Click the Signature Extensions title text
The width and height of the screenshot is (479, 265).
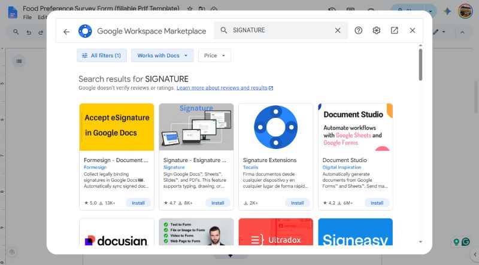point(269,160)
